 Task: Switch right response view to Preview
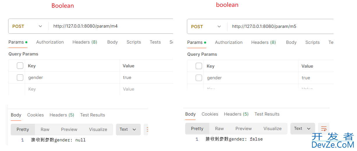click(244, 129)
